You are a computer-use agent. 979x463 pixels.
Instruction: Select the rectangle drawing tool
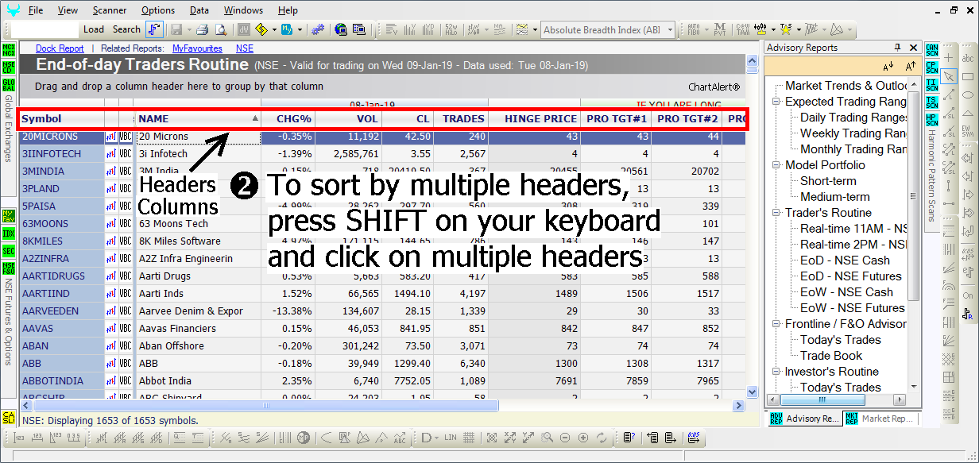pyautogui.click(x=968, y=76)
